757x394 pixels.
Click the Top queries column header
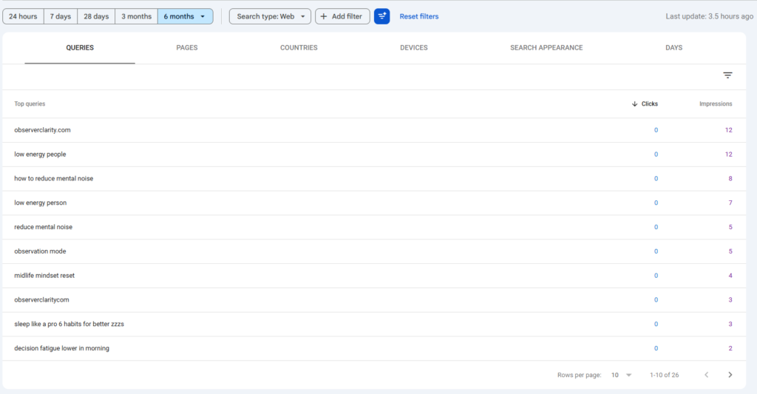click(30, 103)
